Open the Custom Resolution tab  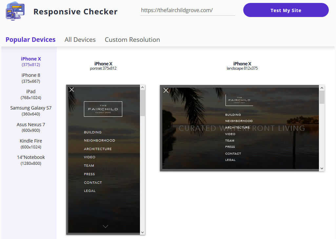132,39
